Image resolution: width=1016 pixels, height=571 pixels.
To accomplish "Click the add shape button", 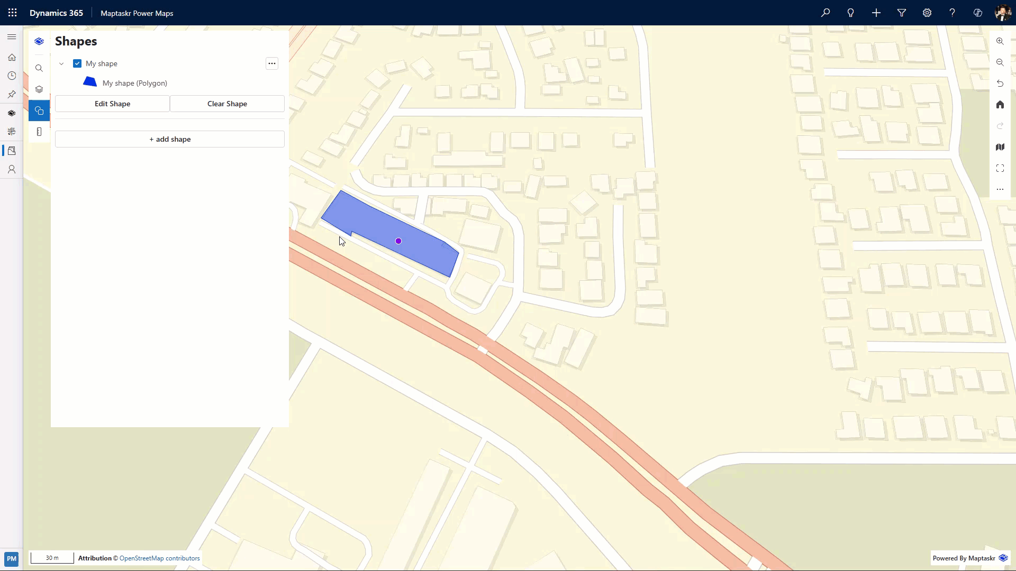I will click(170, 139).
